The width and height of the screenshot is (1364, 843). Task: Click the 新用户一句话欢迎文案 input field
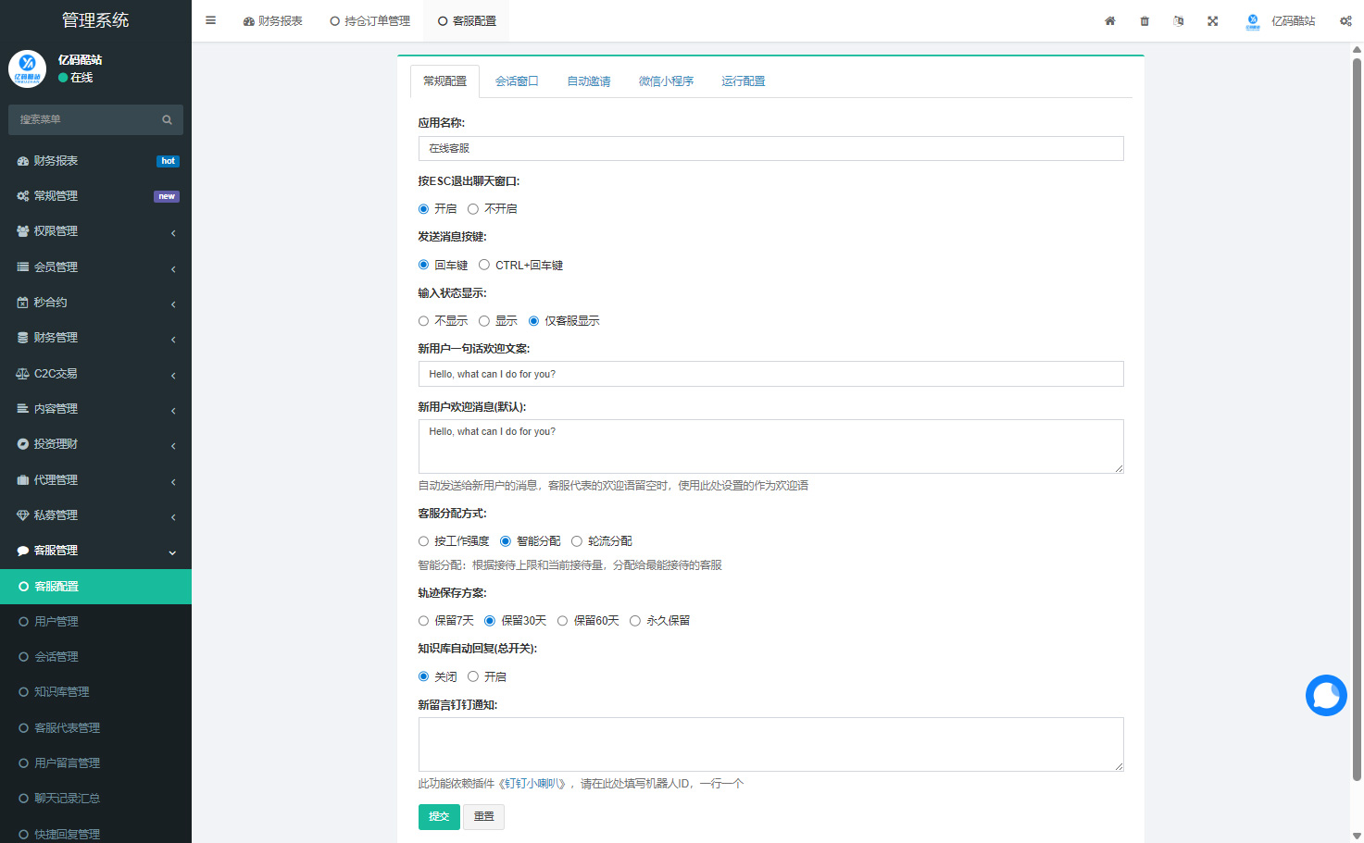[x=770, y=374]
